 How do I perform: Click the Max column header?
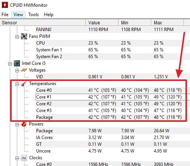pos(167,22)
